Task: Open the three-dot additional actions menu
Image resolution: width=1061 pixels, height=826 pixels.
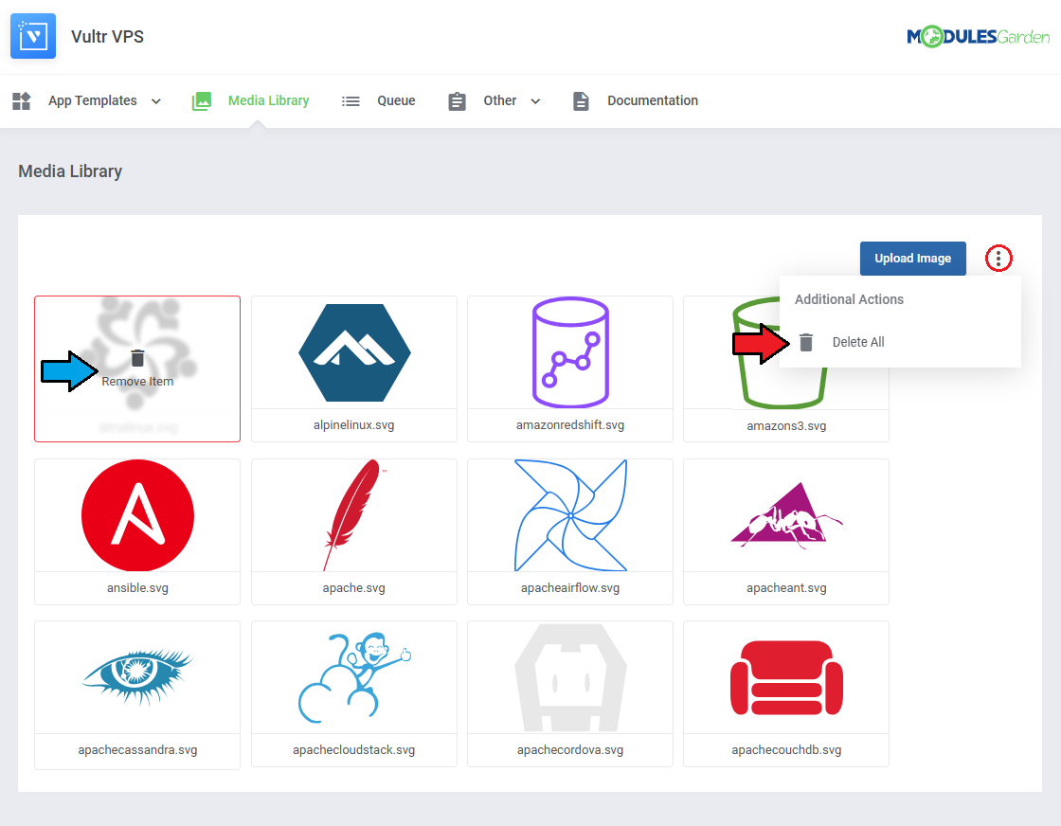Action: (998, 259)
